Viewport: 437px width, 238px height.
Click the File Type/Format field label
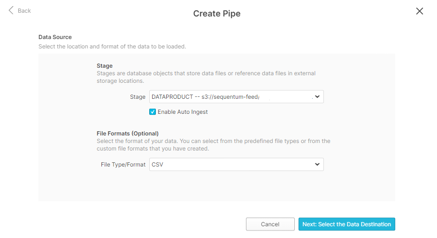pos(123,165)
